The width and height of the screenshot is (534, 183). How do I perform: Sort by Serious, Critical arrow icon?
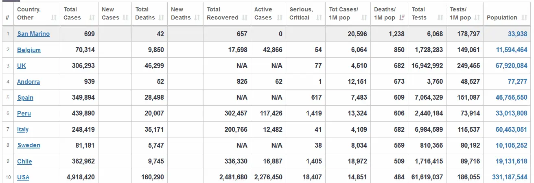(x=319, y=17)
